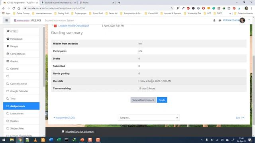Screen dimensions: 255x143
Task: Open Moodle Docs for this page
Action: point(79,131)
